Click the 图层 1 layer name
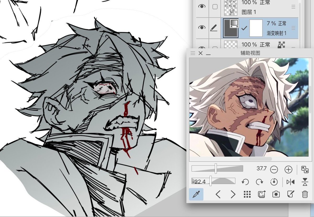This screenshot has height=217, width=314. click(249, 12)
